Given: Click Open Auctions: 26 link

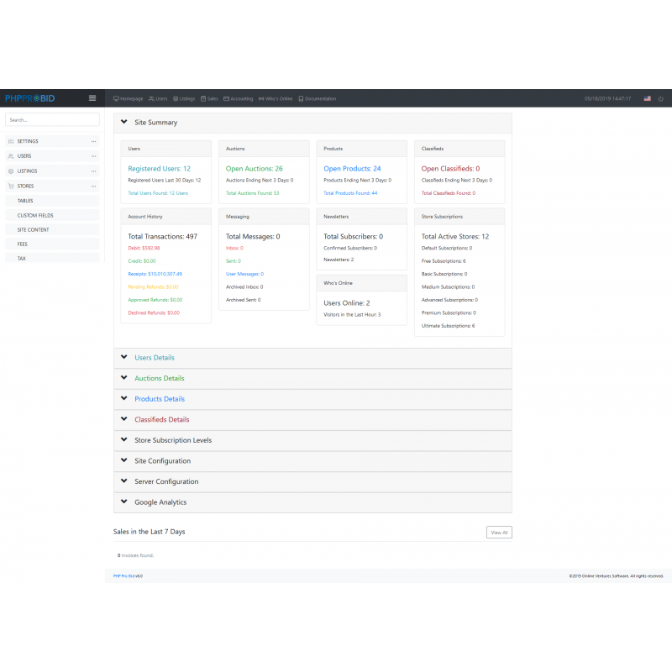Looking at the screenshot, I should pos(255,169).
